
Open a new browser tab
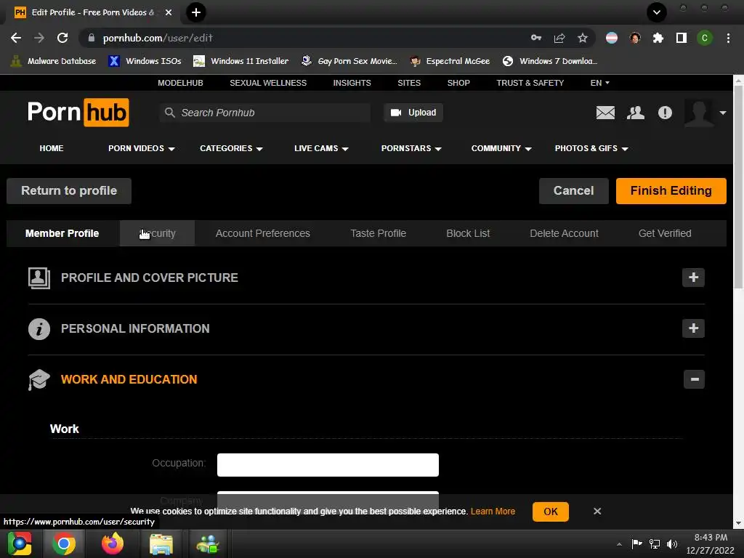click(196, 12)
